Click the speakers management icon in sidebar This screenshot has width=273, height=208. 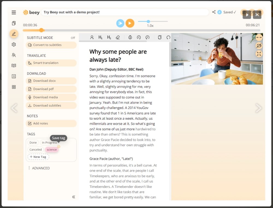(x=14, y=55)
